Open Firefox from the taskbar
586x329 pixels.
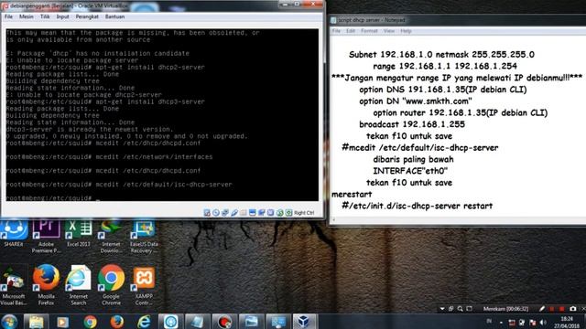(x=117, y=322)
